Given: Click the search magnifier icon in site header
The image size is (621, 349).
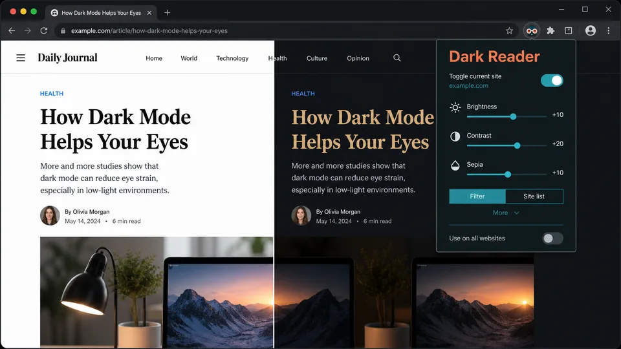Looking at the screenshot, I should click(x=397, y=58).
